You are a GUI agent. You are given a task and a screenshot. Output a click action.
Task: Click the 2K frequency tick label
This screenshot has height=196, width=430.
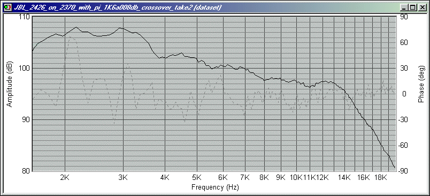point(65,177)
